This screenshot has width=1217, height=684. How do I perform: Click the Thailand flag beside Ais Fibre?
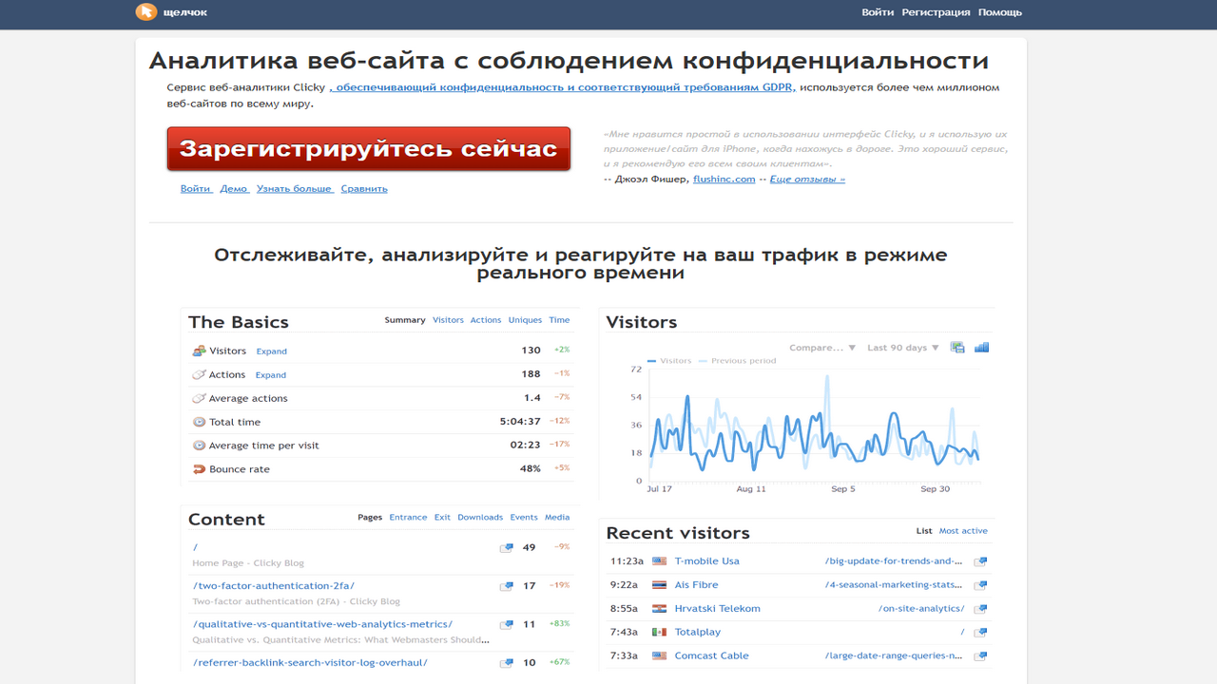click(659, 585)
